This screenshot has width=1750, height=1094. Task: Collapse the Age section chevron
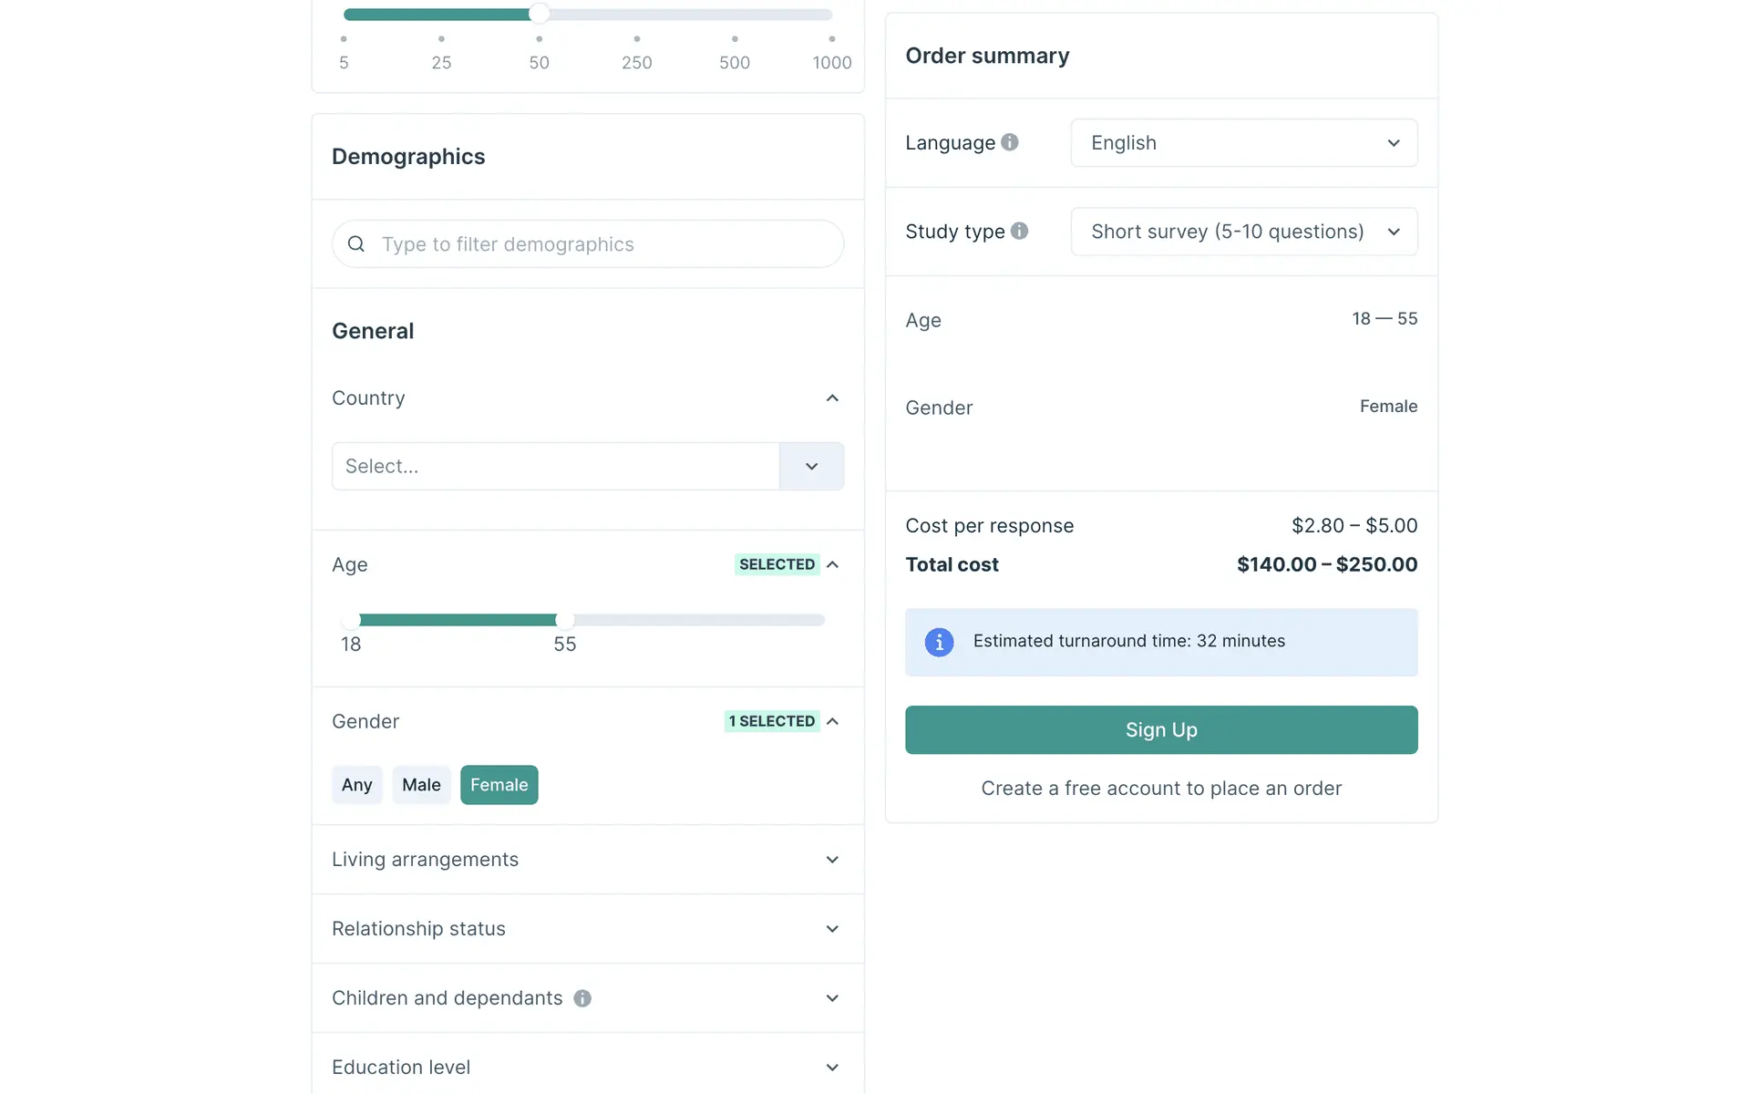tap(832, 565)
